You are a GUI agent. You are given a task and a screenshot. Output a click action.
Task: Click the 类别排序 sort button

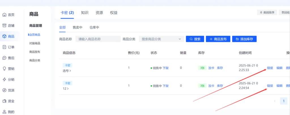(x=267, y=12)
